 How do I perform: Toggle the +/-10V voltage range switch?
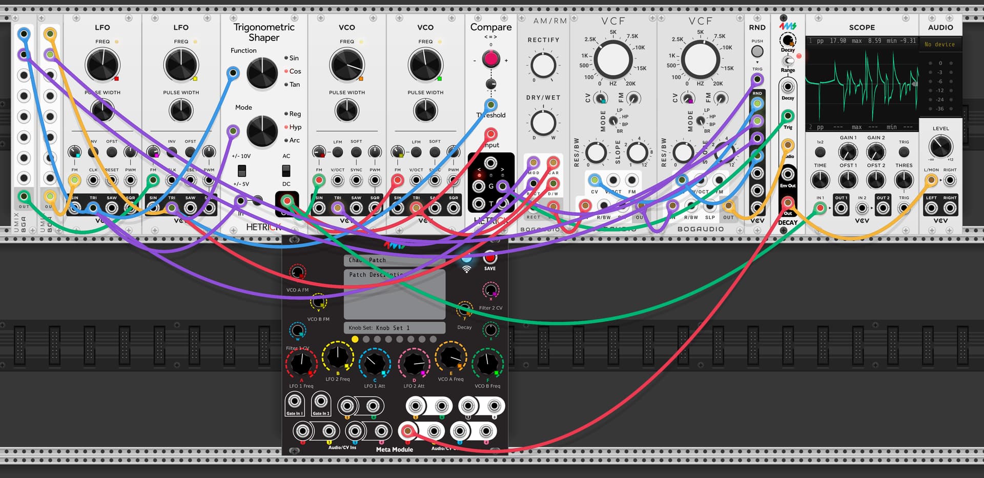point(242,170)
